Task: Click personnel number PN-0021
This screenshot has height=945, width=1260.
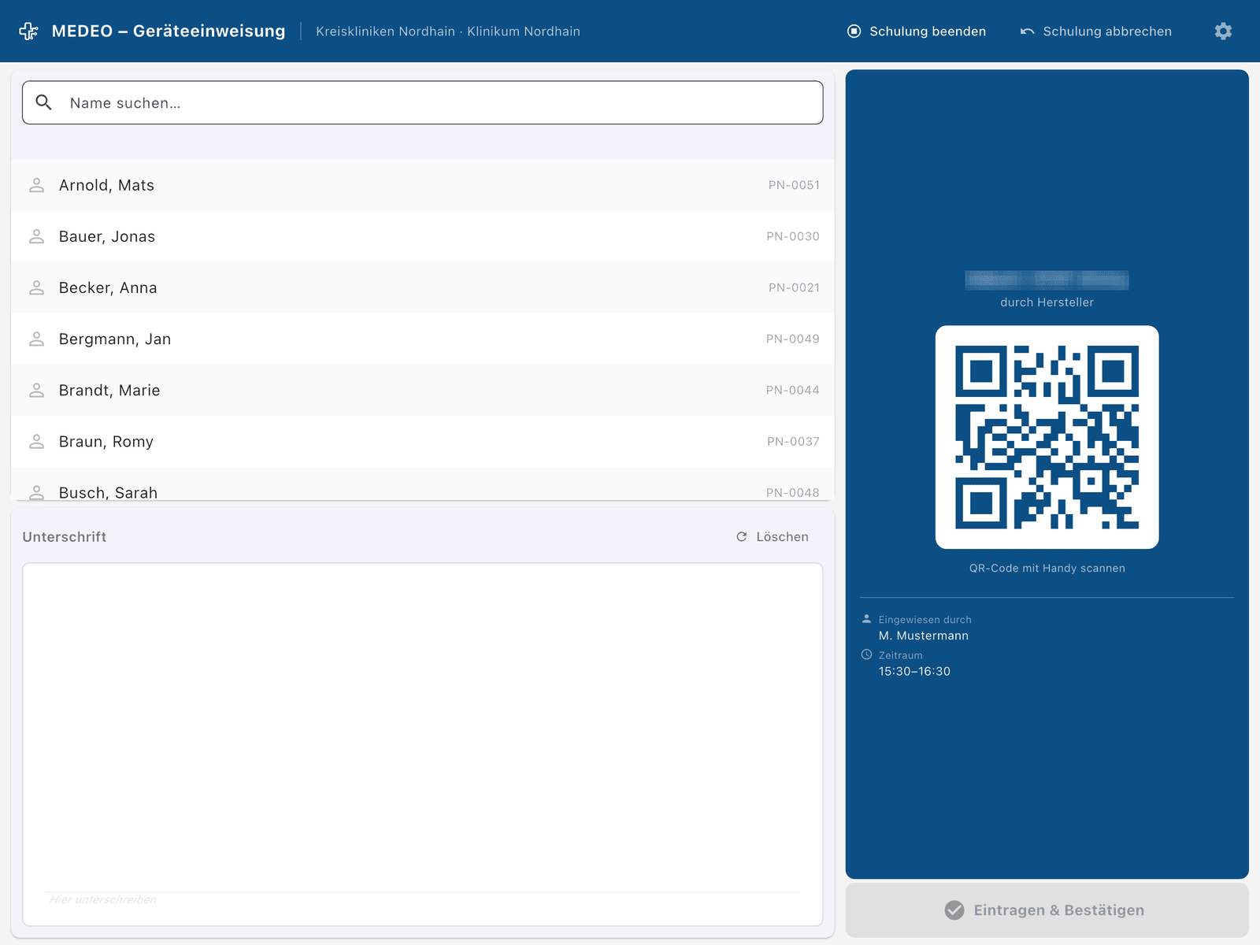Action: pos(794,287)
